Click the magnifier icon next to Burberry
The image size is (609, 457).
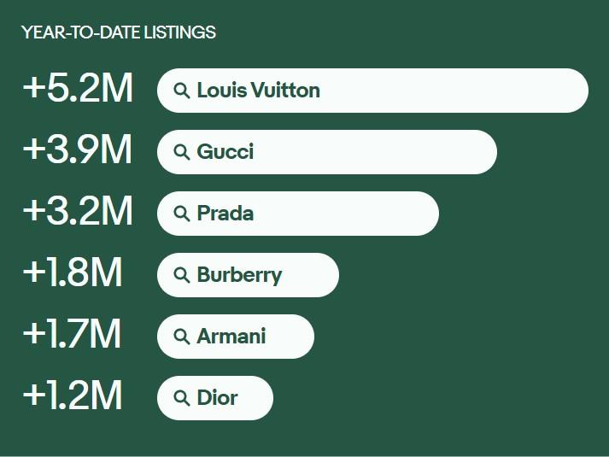pos(181,275)
